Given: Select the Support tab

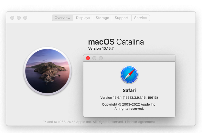Looking at the screenshot, I should [122, 18].
